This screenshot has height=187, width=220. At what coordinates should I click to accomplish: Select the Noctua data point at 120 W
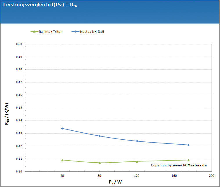coord(137,141)
